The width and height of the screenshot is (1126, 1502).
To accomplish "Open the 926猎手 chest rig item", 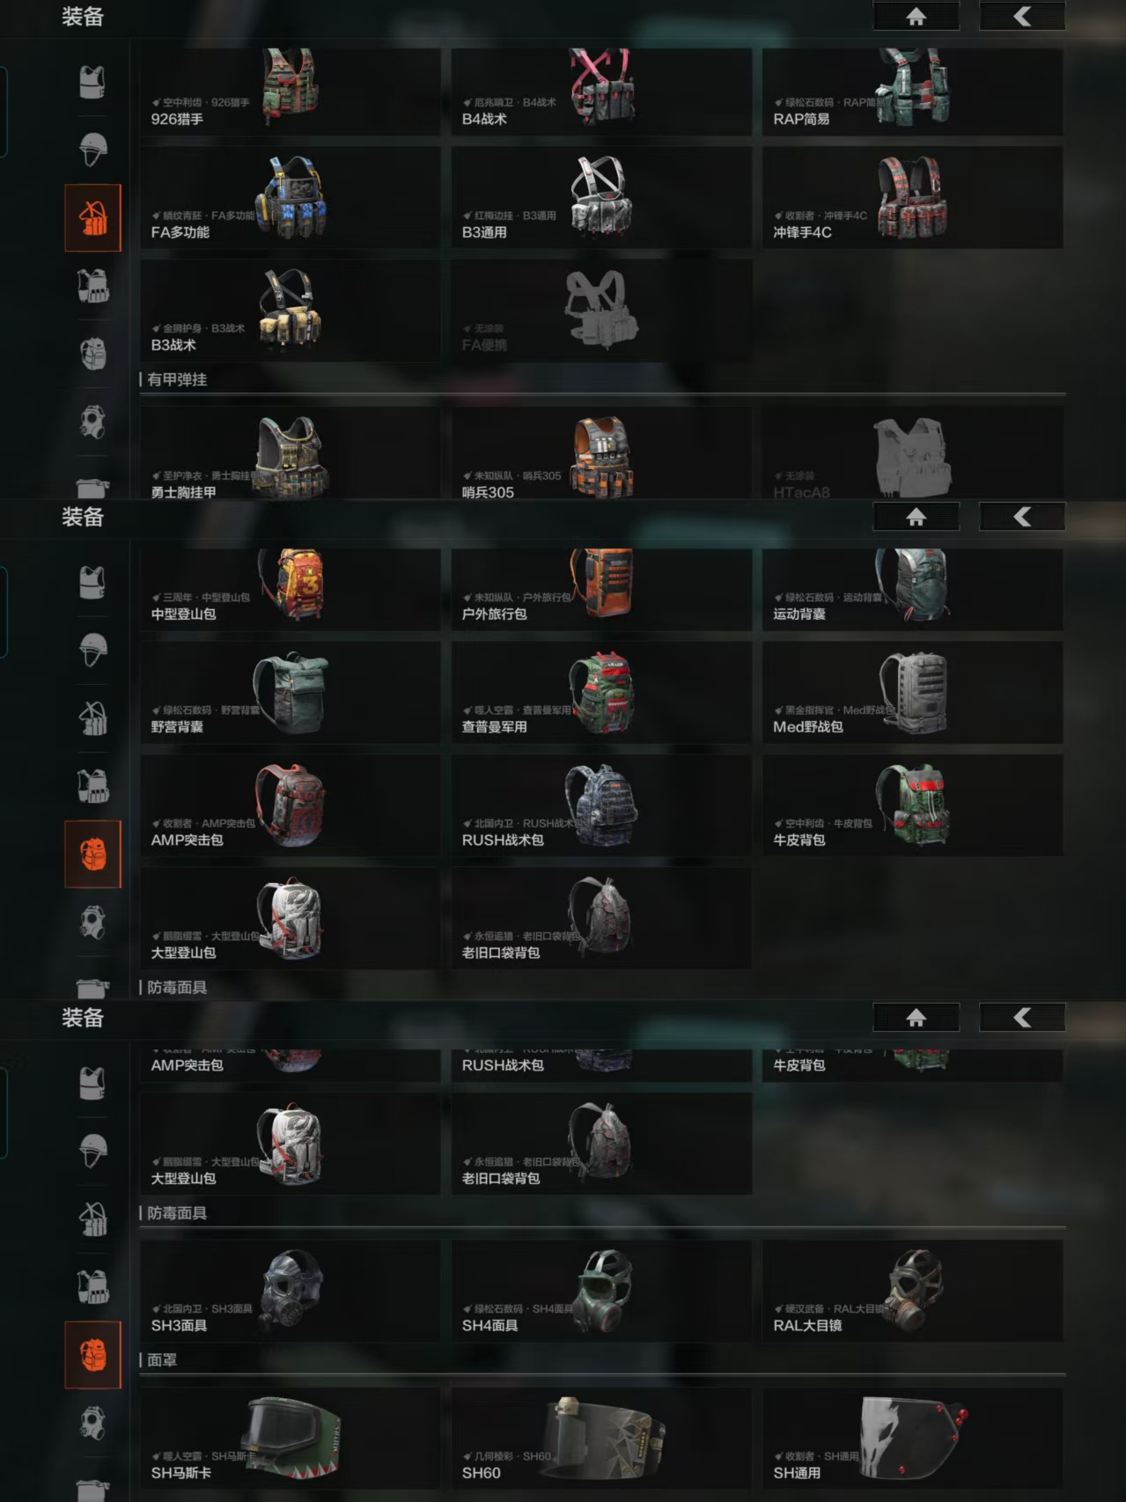I will (290, 92).
